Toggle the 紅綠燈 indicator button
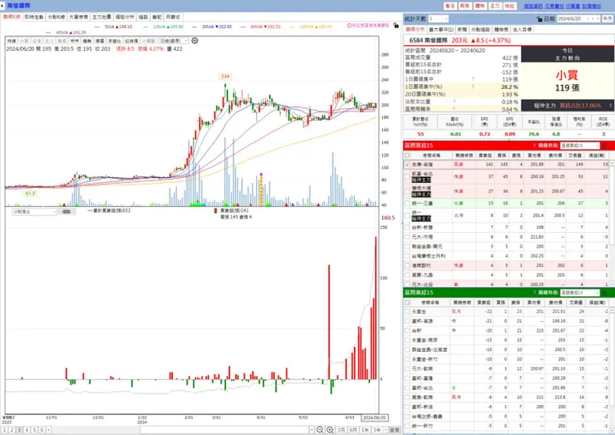 [132, 41]
